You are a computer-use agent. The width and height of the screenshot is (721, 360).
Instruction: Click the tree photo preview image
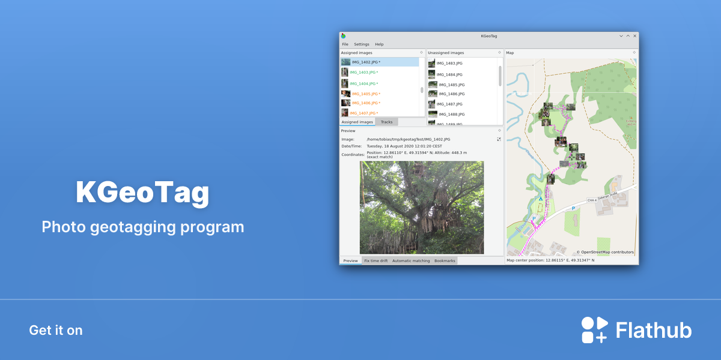pos(422,208)
